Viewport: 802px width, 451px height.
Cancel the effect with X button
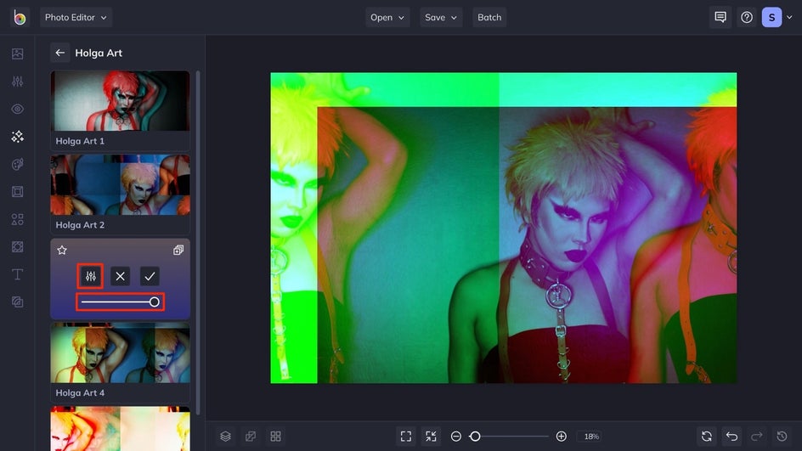tap(120, 277)
